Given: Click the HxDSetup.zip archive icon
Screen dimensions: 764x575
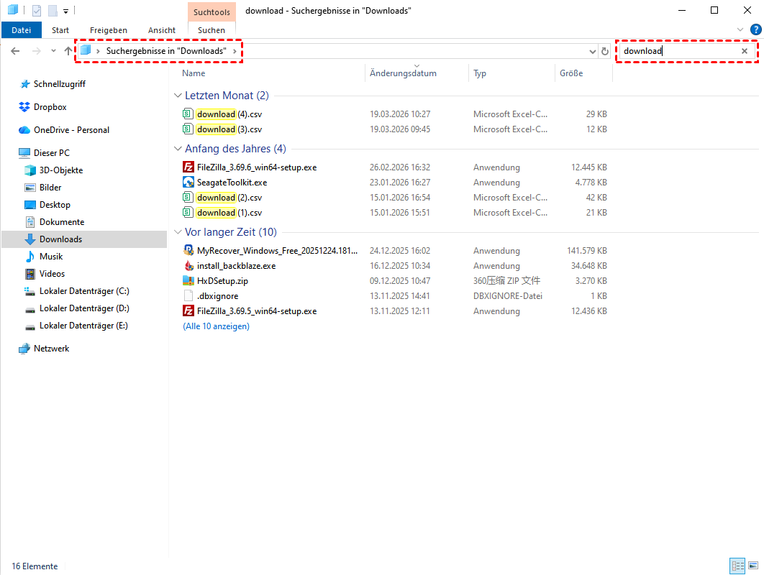Looking at the screenshot, I should [188, 281].
